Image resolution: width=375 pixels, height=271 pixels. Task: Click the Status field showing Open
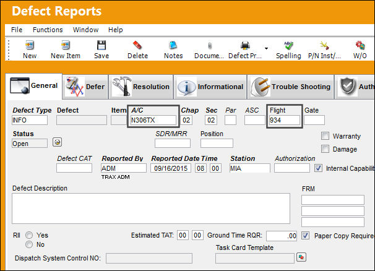[x=30, y=144]
